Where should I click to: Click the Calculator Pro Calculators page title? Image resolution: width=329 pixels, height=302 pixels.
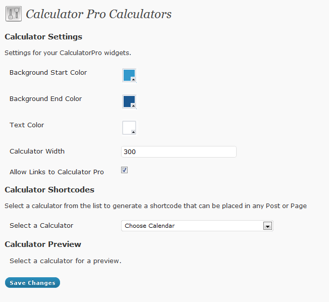coord(98,14)
